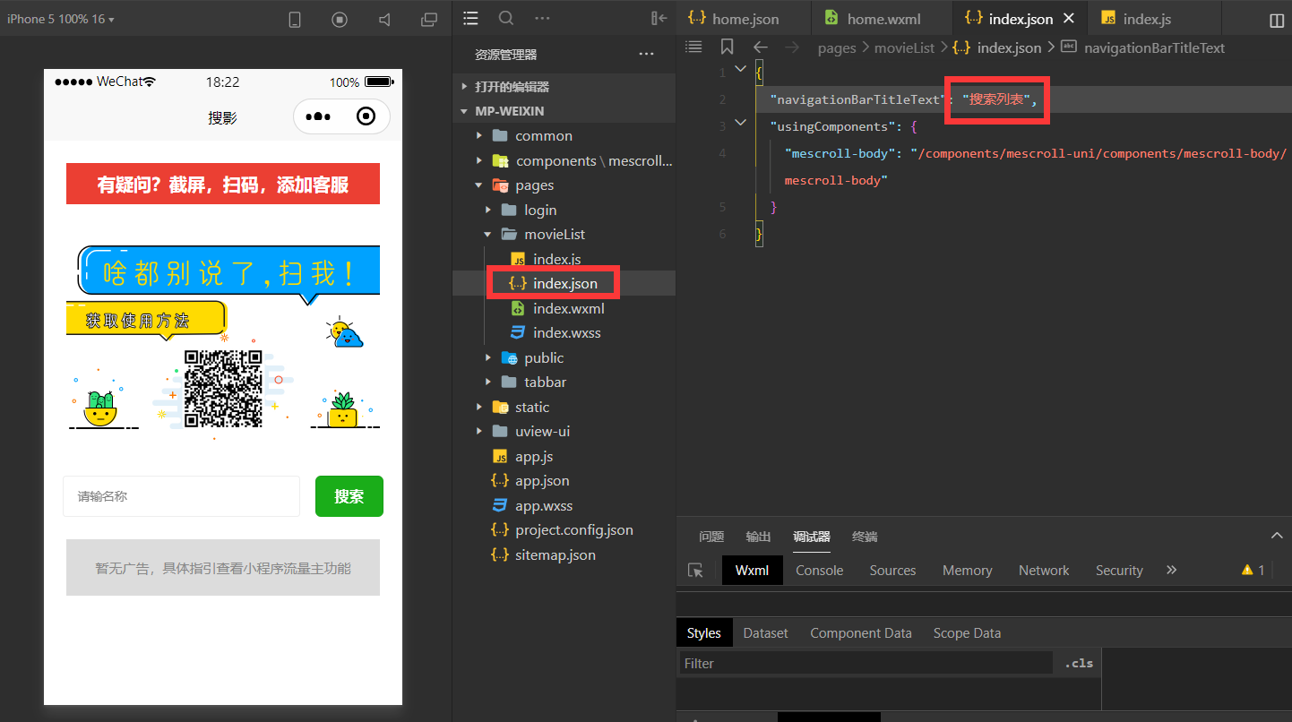Image resolution: width=1292 pixels, height=722 pixels.
Task: Fold the code block at line 1
Action: coord(740,69)
